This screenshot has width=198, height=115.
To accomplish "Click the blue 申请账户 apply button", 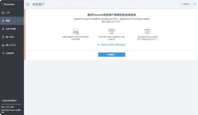I will click(x=112, y=55).
